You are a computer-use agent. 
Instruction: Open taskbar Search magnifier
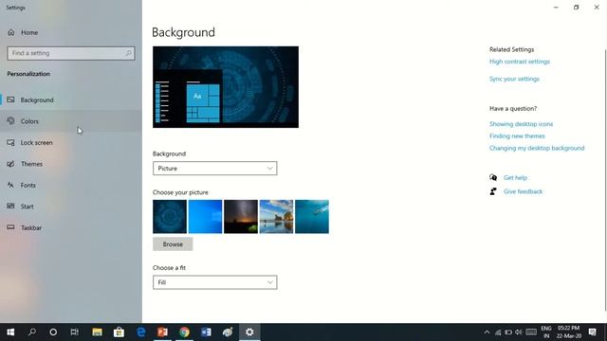[x=32, y=332]
